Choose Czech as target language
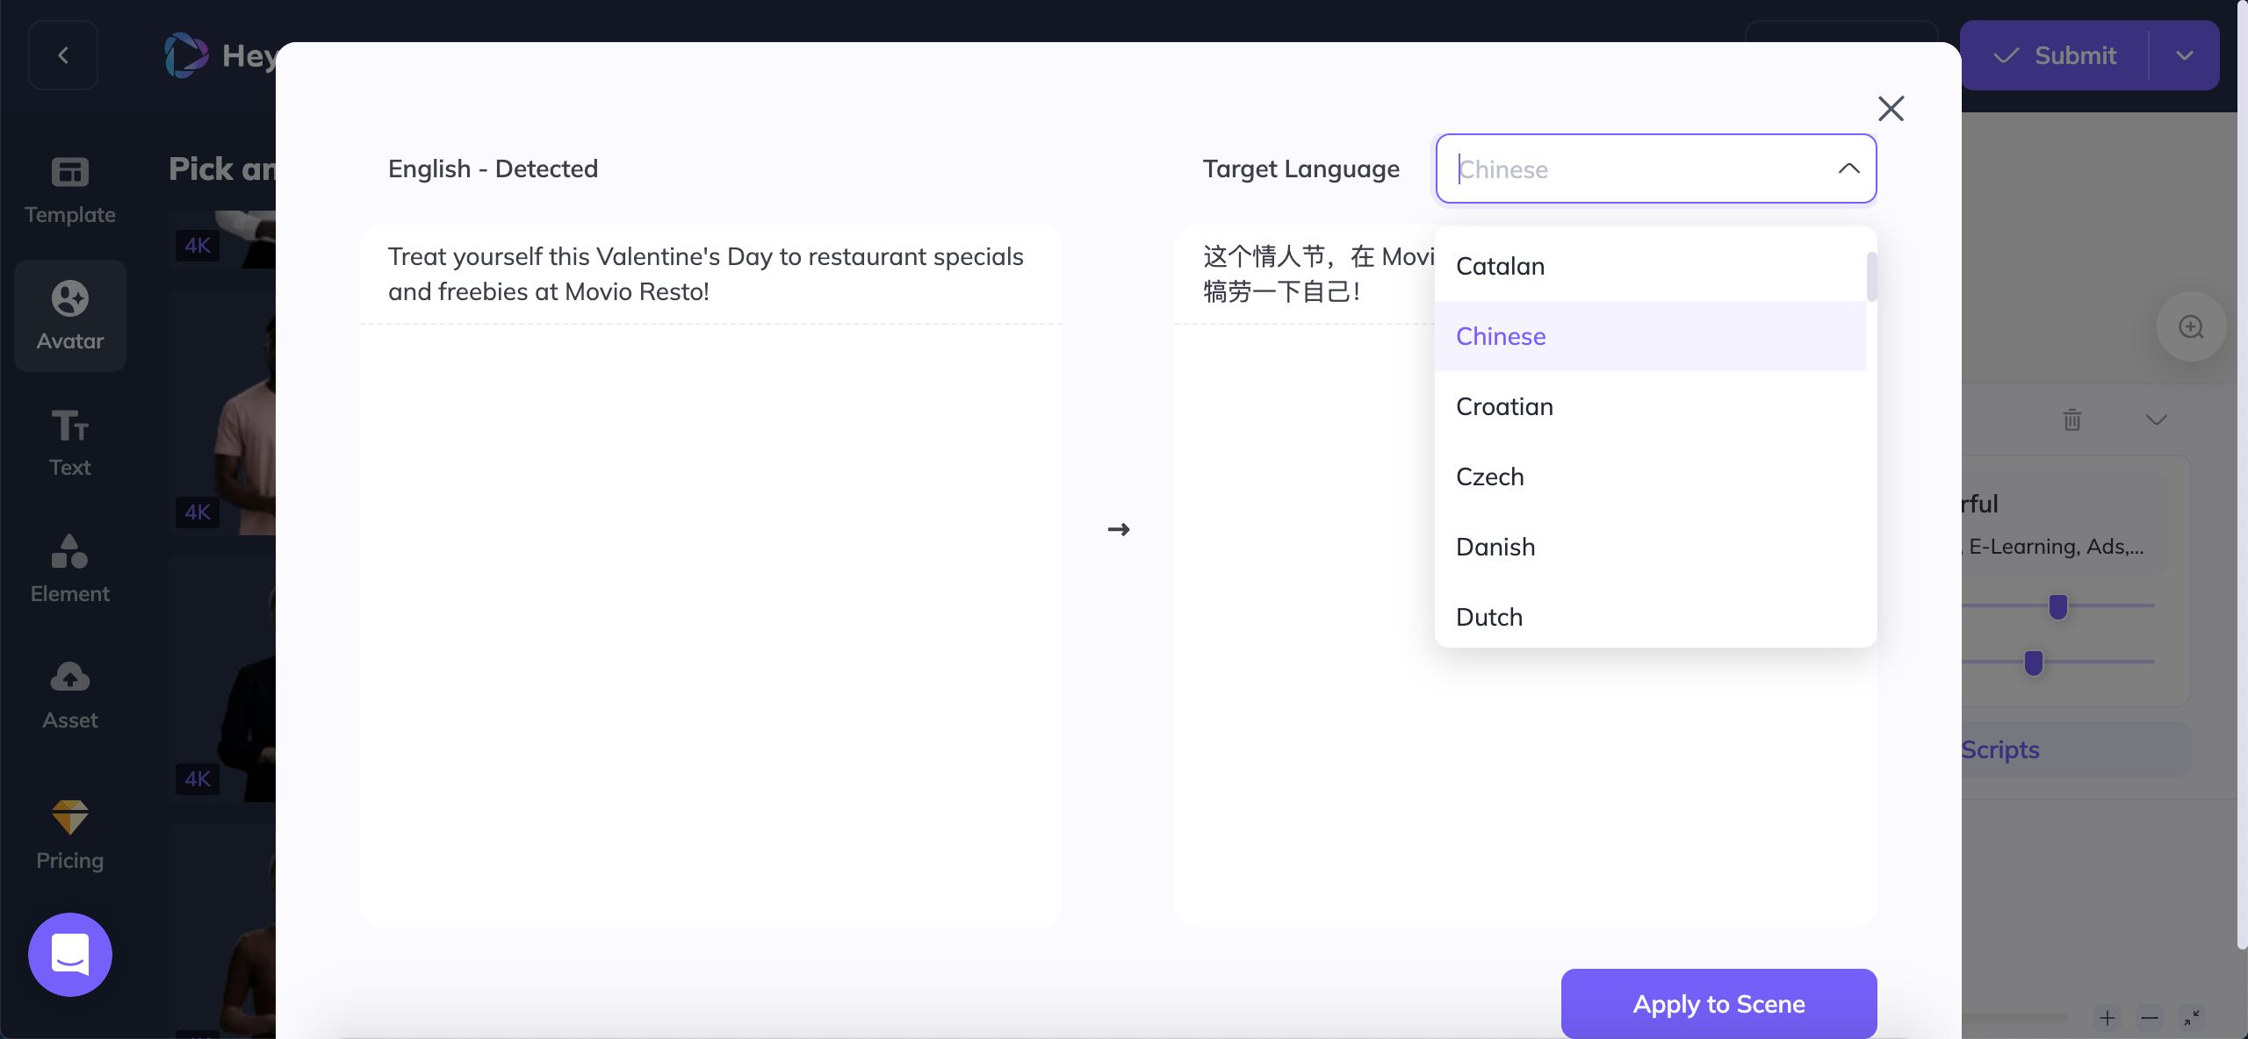 1651,477
